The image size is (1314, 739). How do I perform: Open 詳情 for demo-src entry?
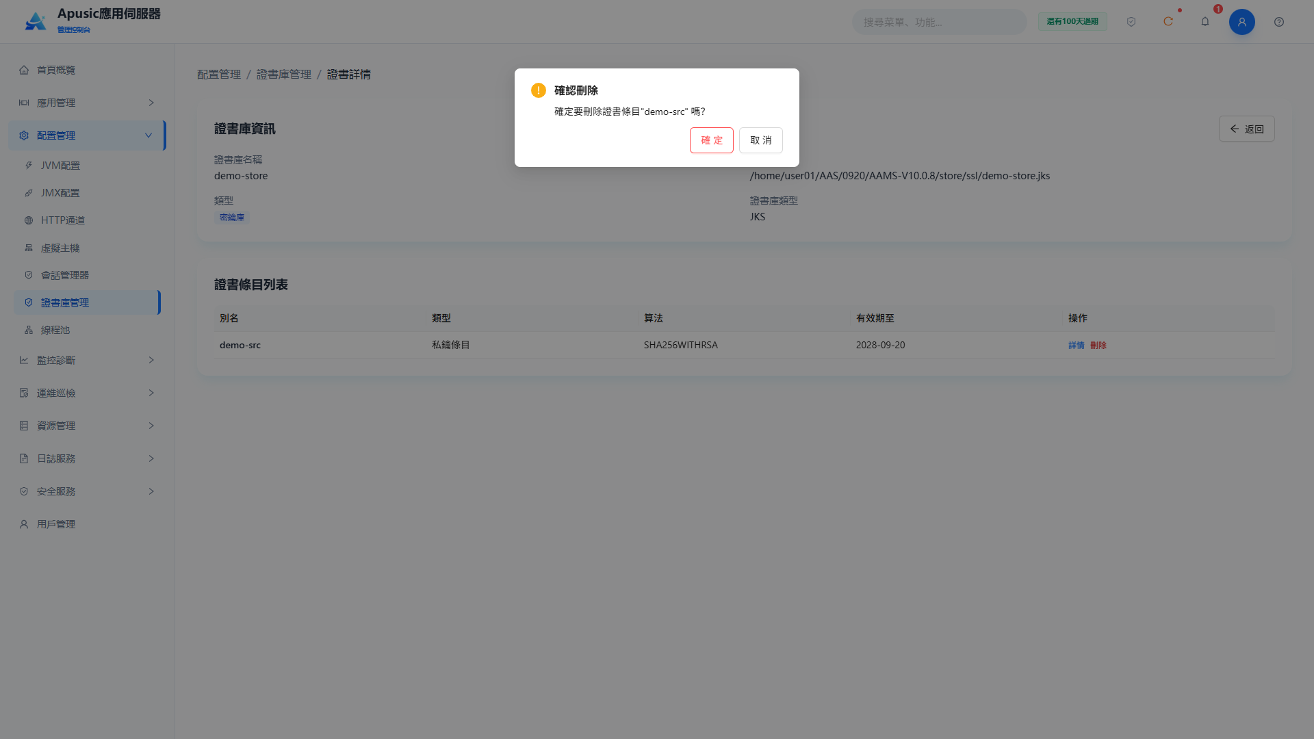[1076, 346]
